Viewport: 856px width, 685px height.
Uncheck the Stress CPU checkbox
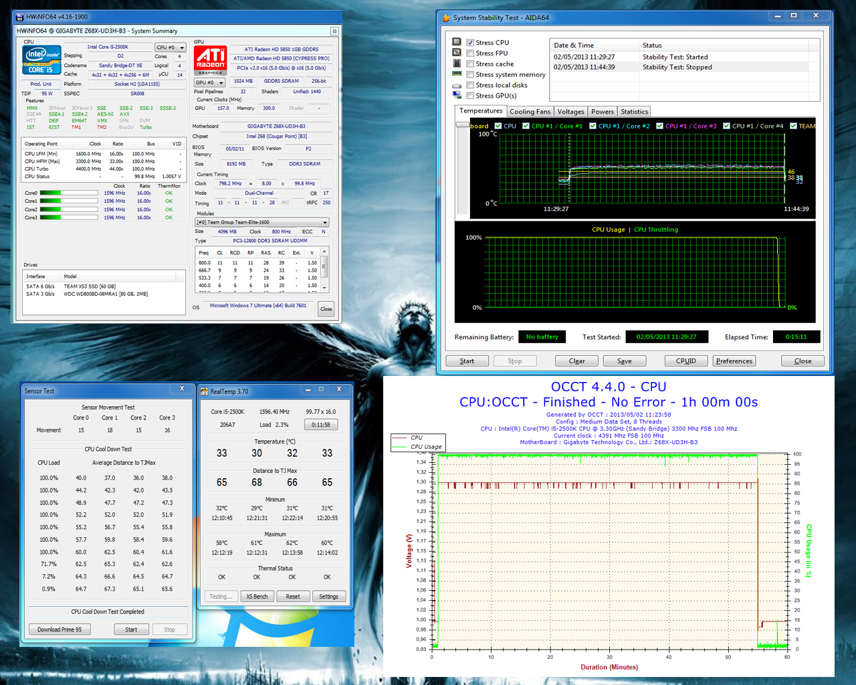[x=470, y=42]
